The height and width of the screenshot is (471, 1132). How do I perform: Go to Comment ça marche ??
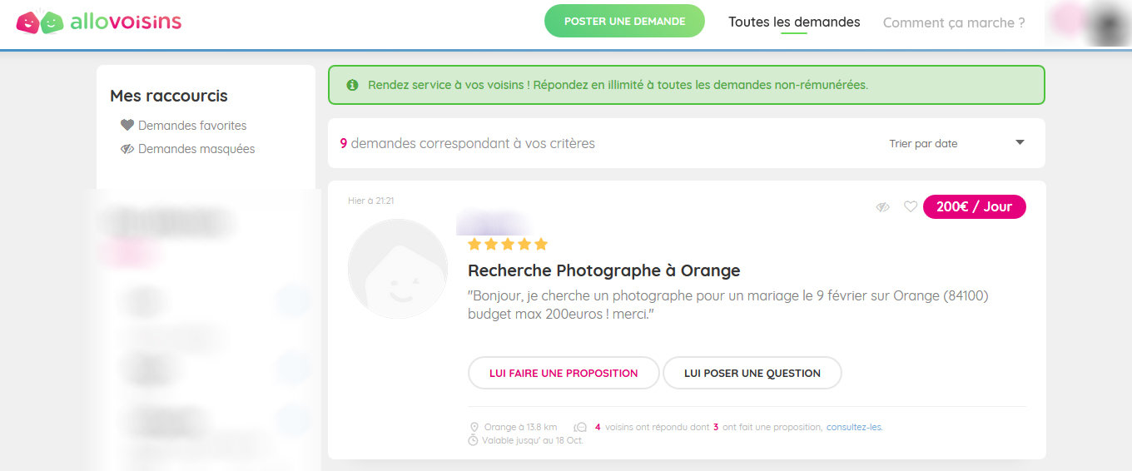click(954, 22)
